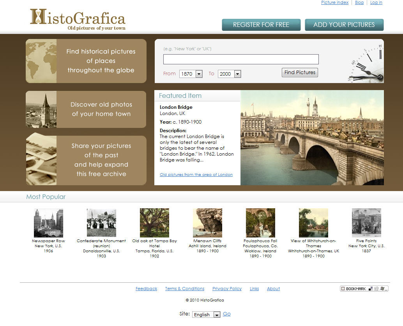
Task: Open the Old oak at Tampa Bay thumbnail
Action: (154, 223)
